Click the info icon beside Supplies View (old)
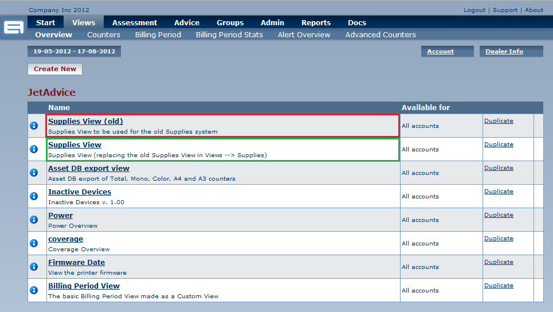This screenshot has height=312, width=553. [x=34, y=126]
